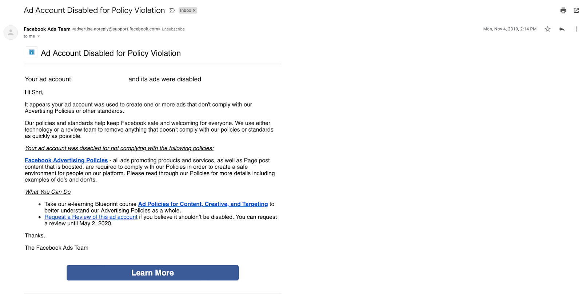Viewport: 582px width, 294px height.
Task: Click the broken image icon in email header
Action: pos(32,52)
